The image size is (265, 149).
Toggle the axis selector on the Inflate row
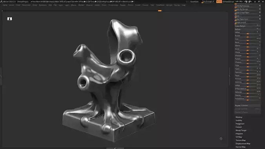259,85
